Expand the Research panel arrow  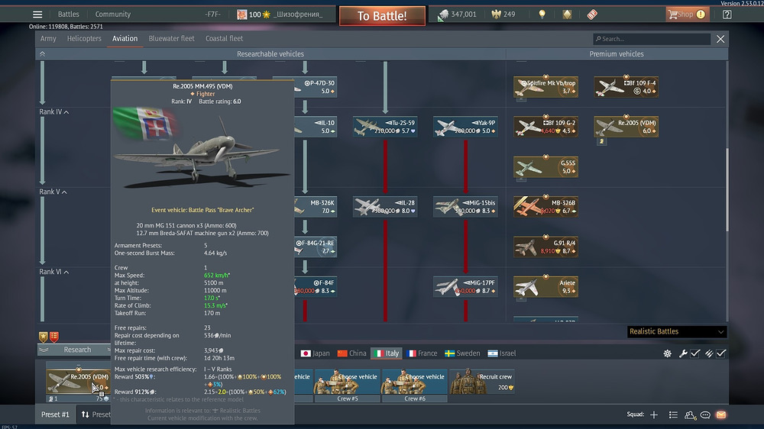pyautogui.click(x=44, y=350)
